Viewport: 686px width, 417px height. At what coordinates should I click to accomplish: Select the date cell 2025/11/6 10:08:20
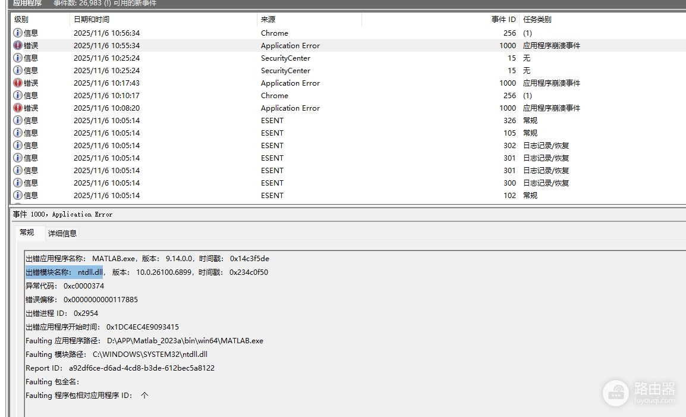[107, 108]
